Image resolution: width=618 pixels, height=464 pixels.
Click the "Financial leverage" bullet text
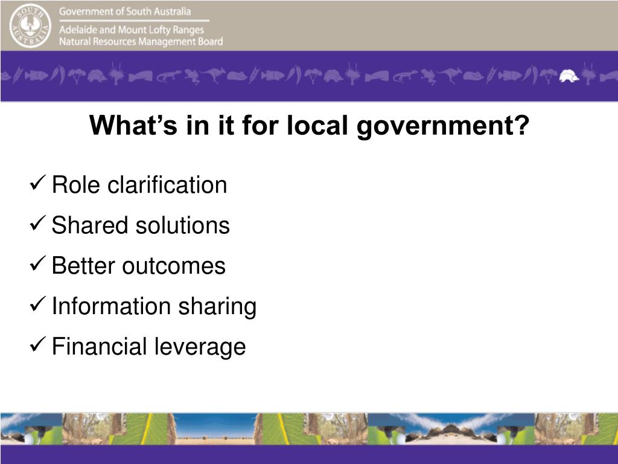(x=149, y=347)
